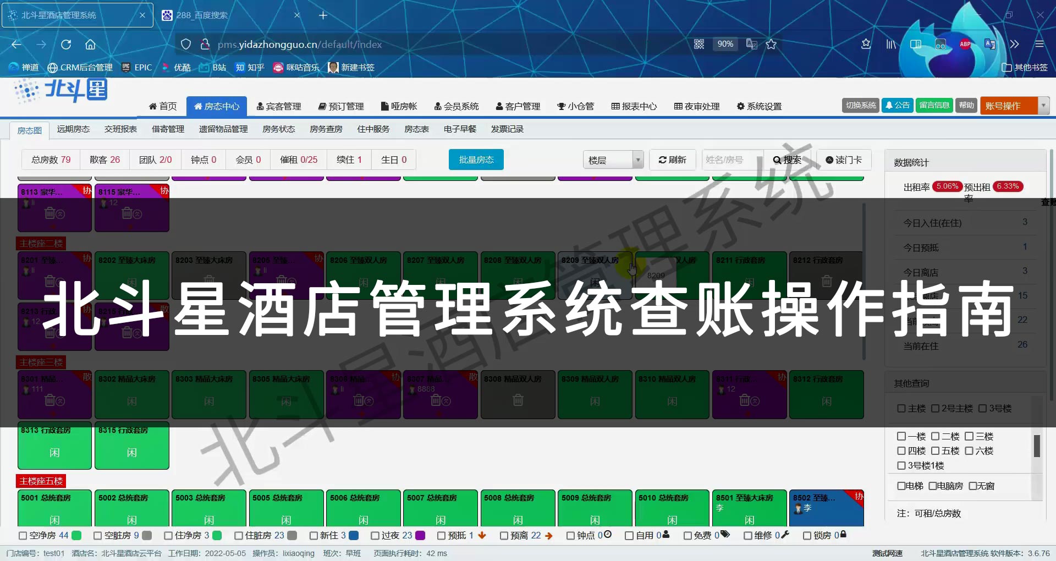Toggle the 过夜 checkbox

(375, 535)
